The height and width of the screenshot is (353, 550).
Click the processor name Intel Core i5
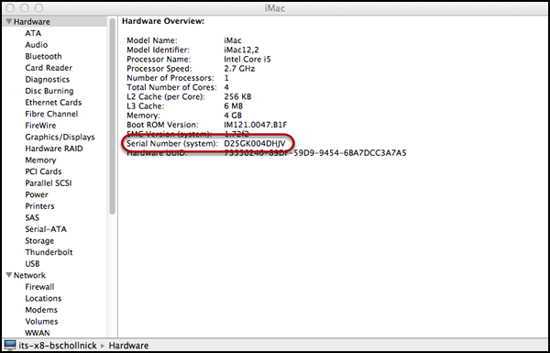click(x=247, y=59)
